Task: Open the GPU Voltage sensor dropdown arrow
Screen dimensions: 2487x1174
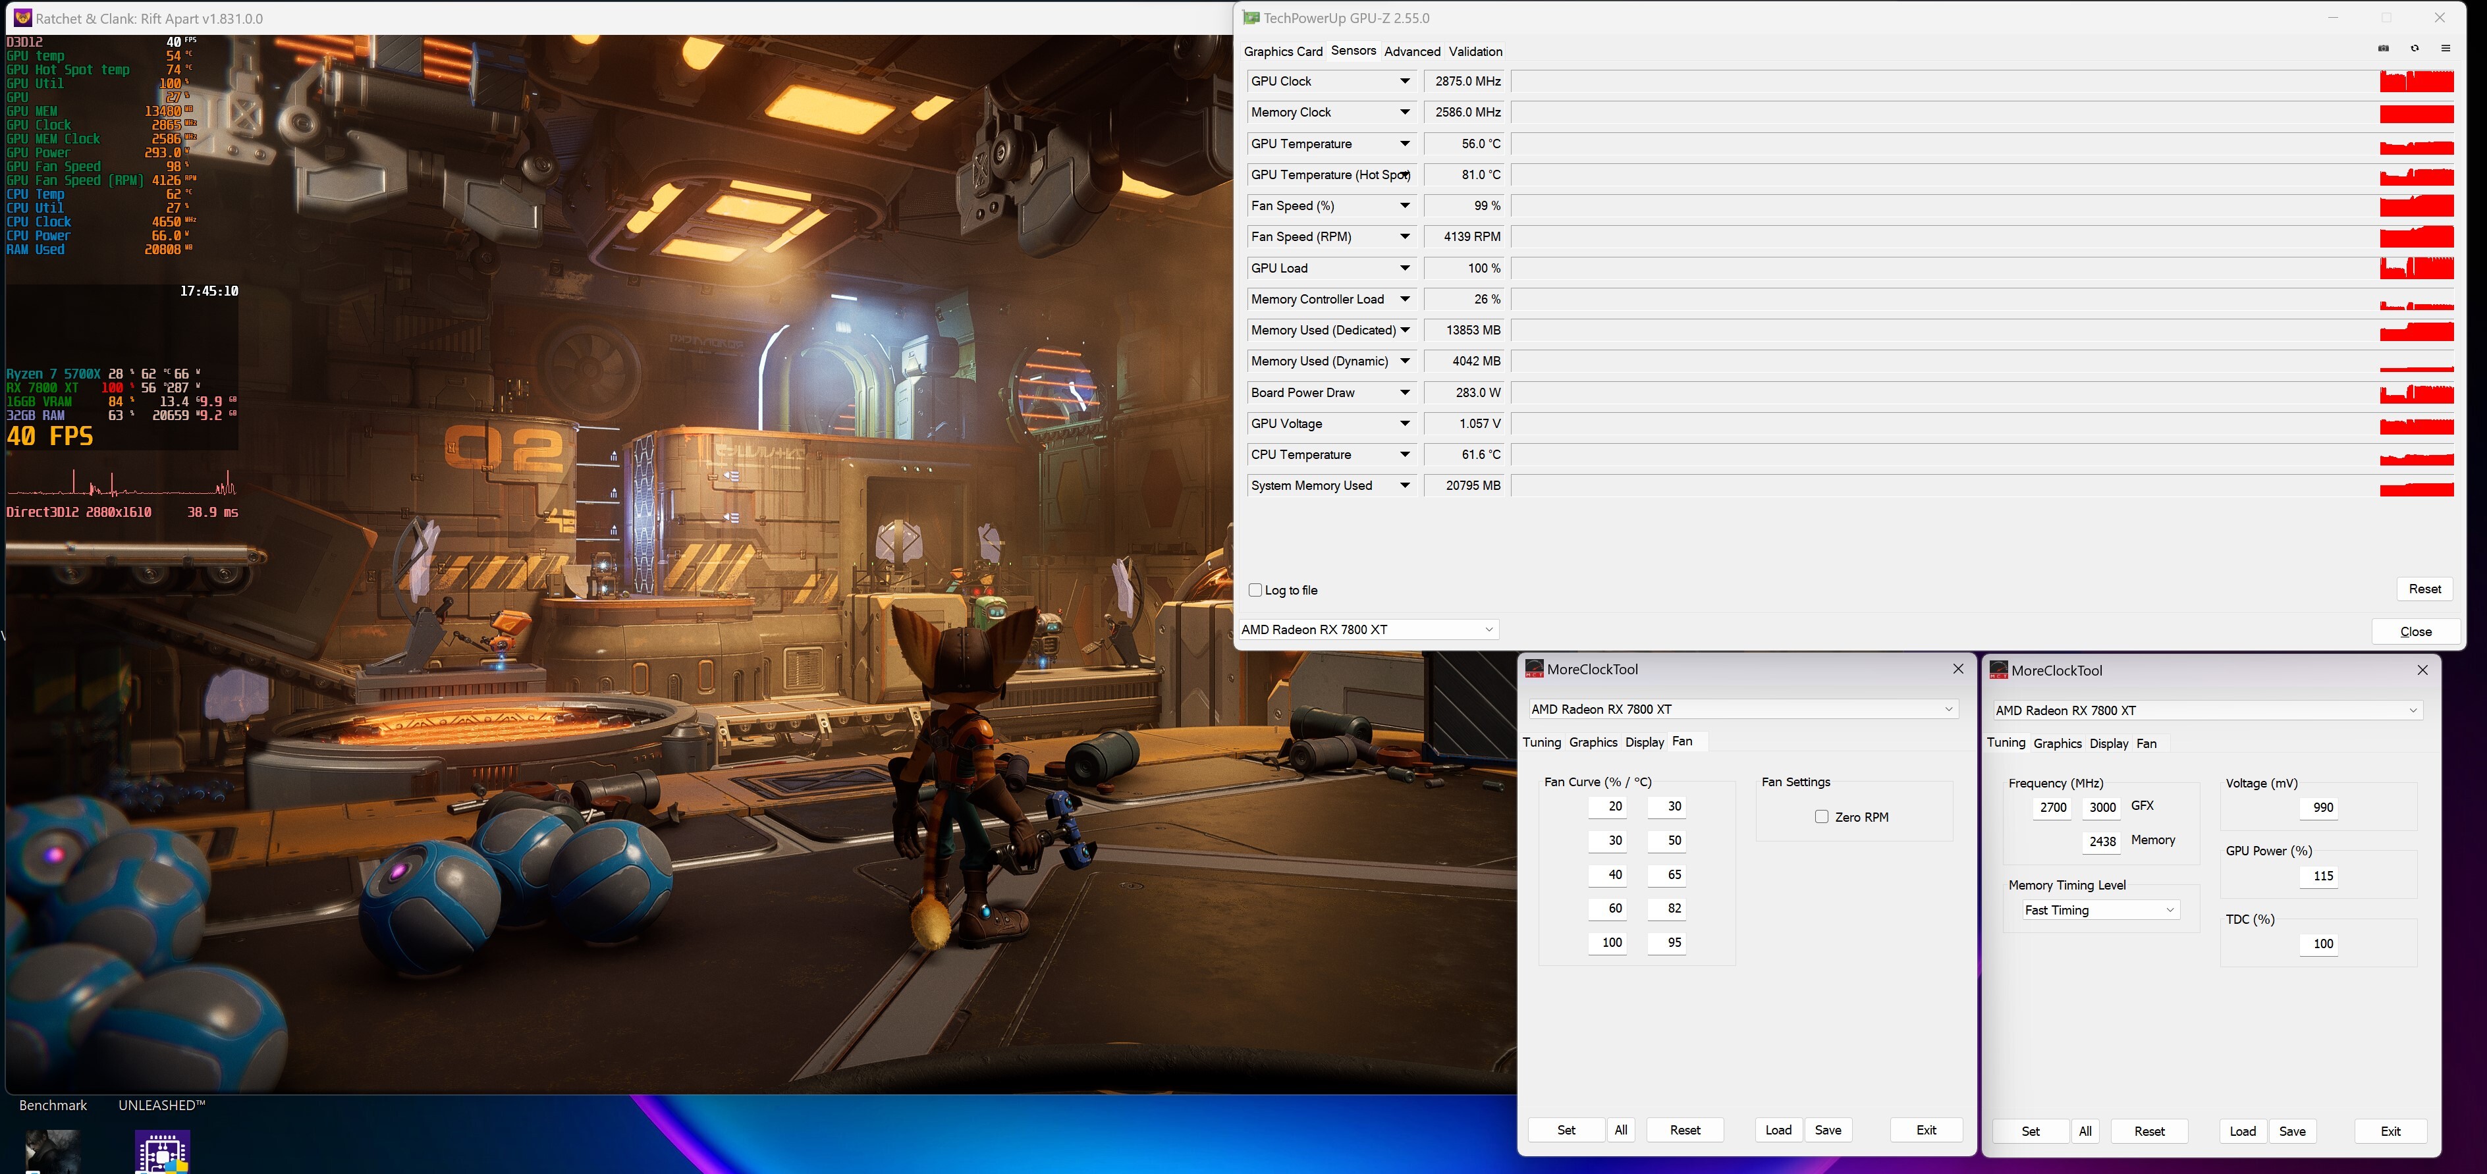Action: pos(1405,424)
